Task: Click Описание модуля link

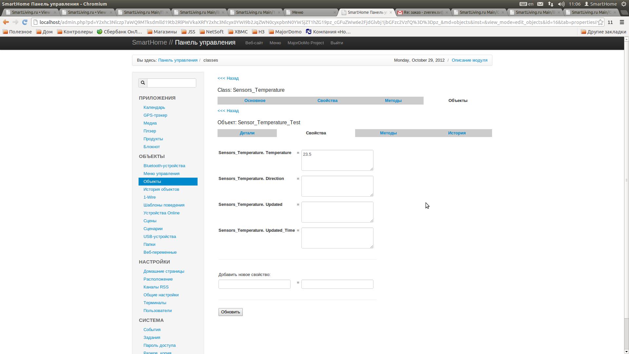Action: tap(469, 60)
